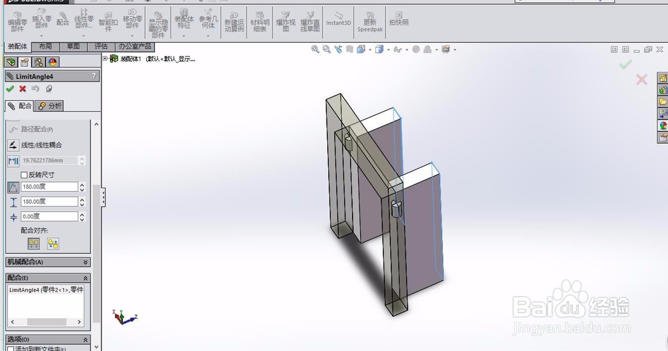Click the 智能扣件 smart fasteners button
668x351 pixels.
[x=108, y=21]
